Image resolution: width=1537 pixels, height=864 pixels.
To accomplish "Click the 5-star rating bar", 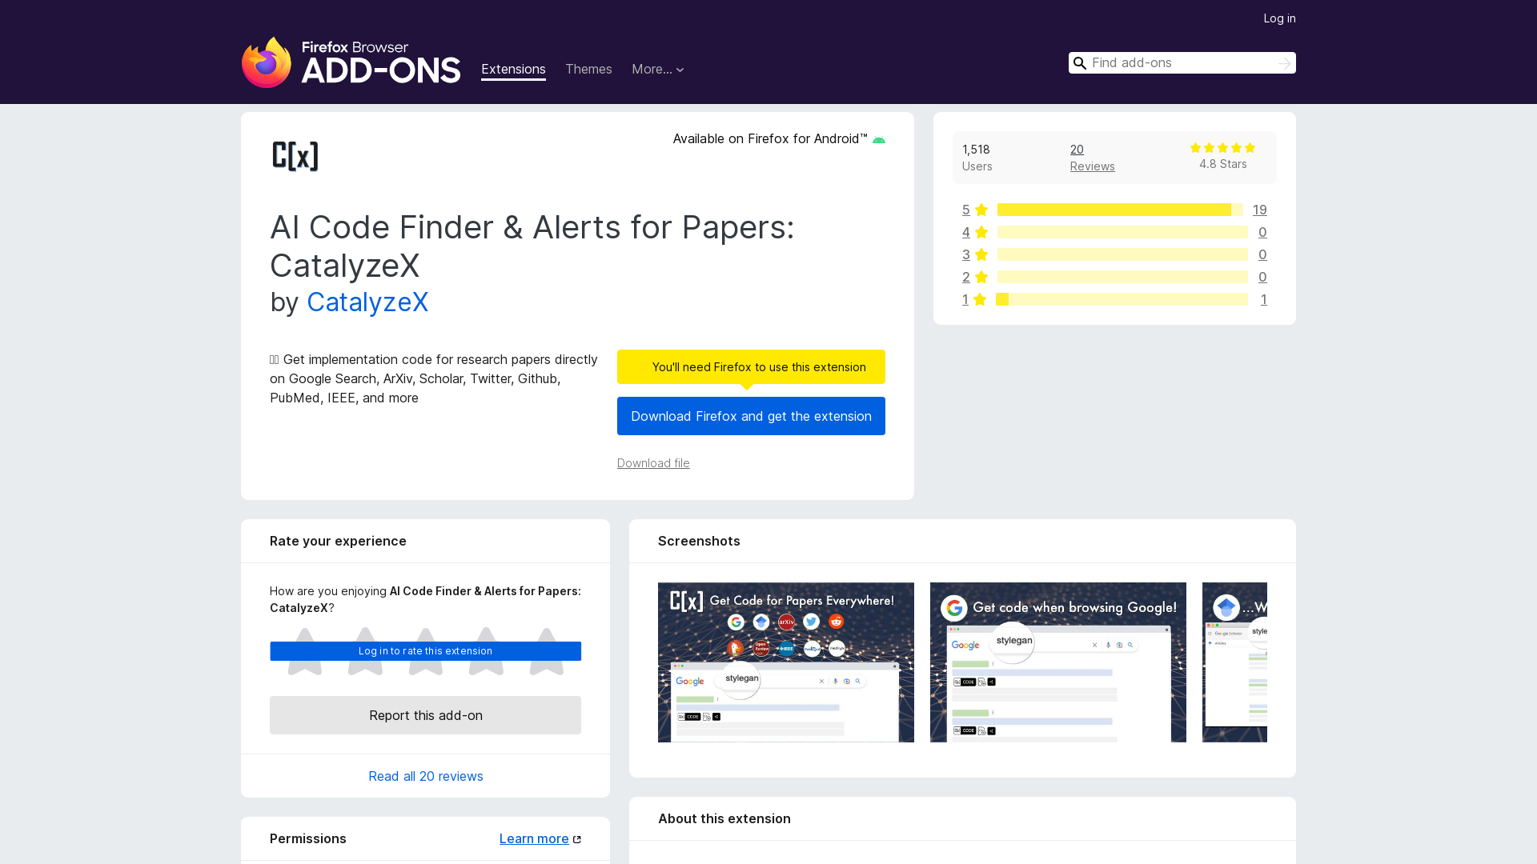I will [x=1120, y=210].
